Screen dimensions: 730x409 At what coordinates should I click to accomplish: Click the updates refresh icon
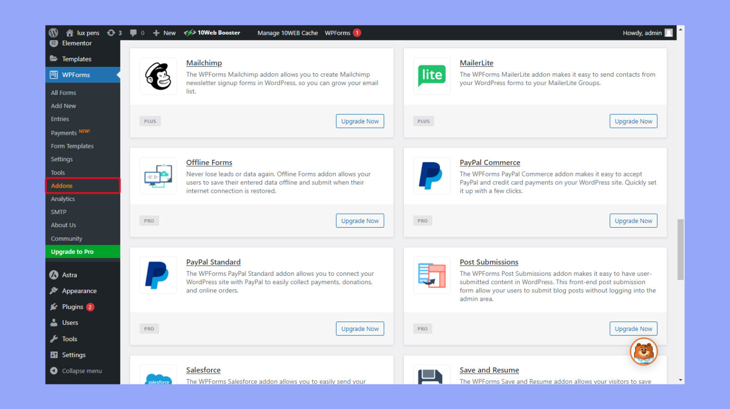pos(111,33)
